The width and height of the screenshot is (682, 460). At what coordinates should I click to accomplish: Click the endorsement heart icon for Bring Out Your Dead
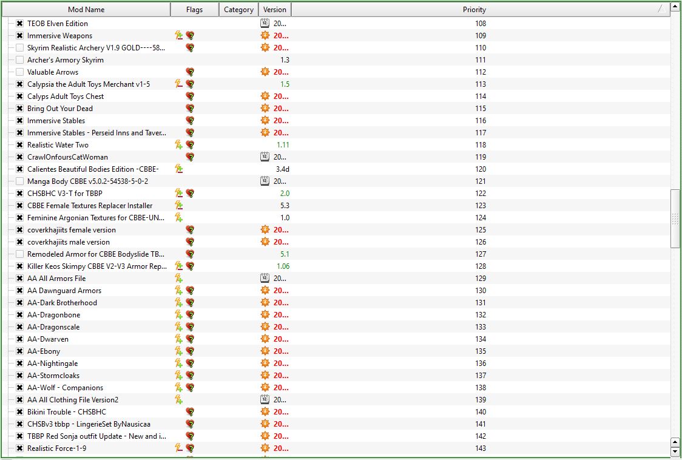click(190, 109)
